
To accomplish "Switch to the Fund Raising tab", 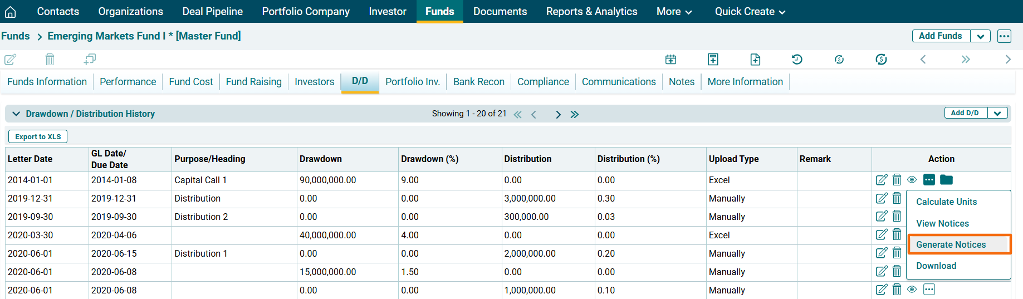I will point(253,82).
